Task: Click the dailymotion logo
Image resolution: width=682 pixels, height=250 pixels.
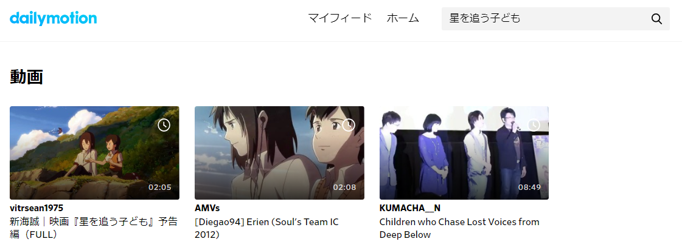Action: [53, 18]
